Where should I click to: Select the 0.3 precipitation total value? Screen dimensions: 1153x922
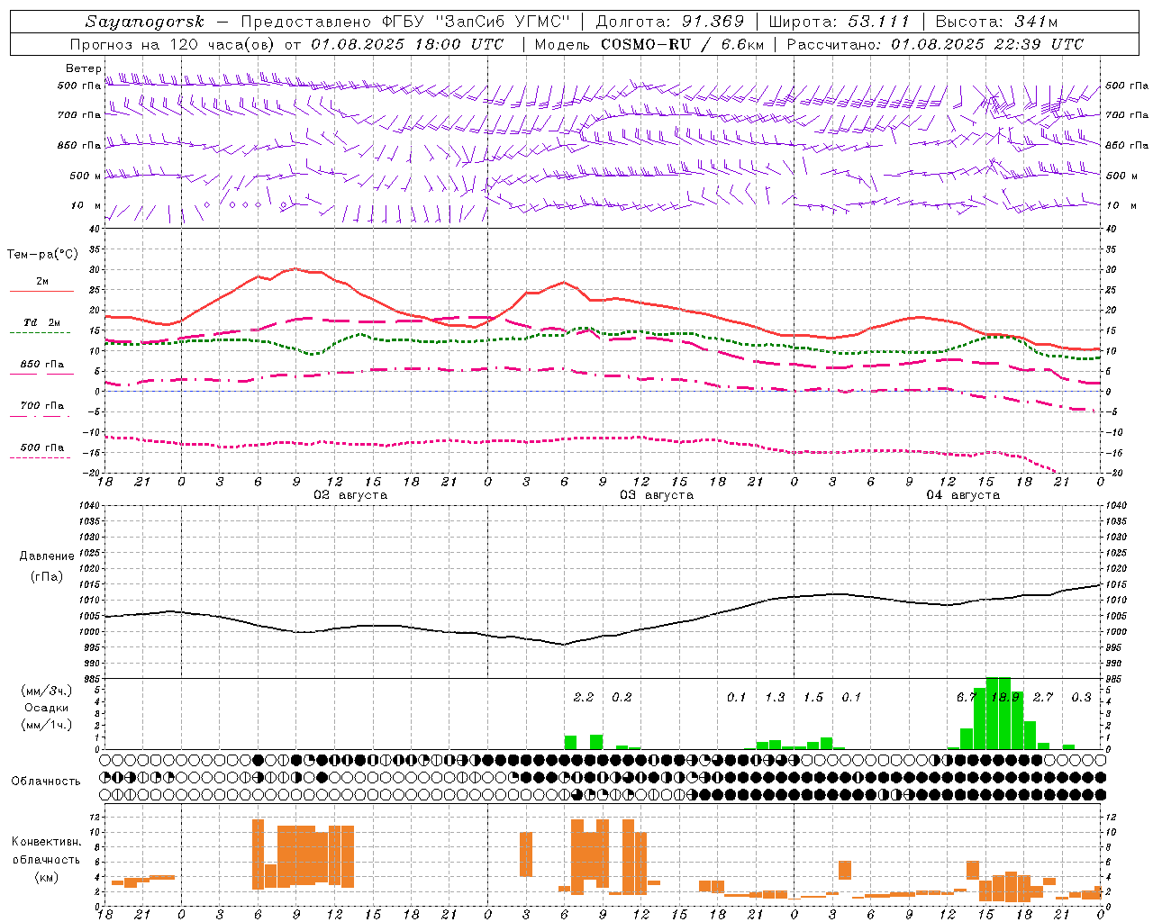click(x=1081, y=697)
